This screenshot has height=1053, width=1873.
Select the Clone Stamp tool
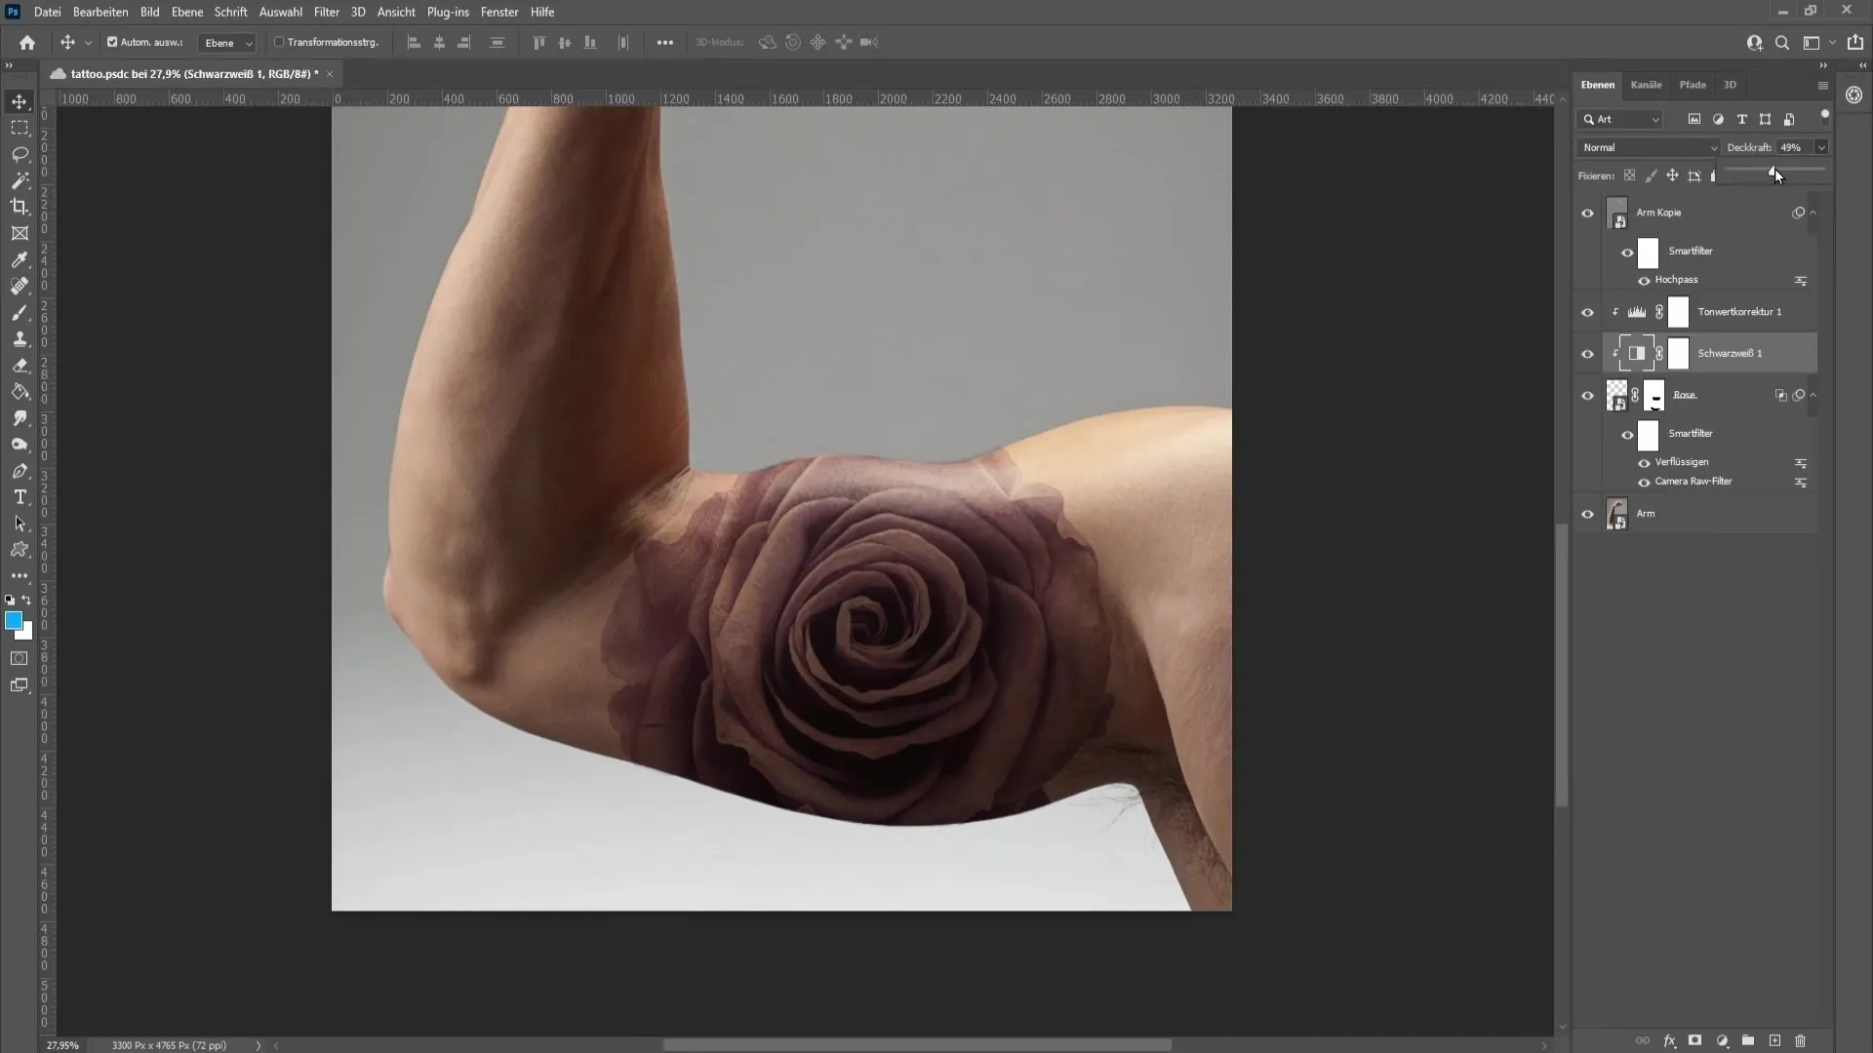point(20,338)
